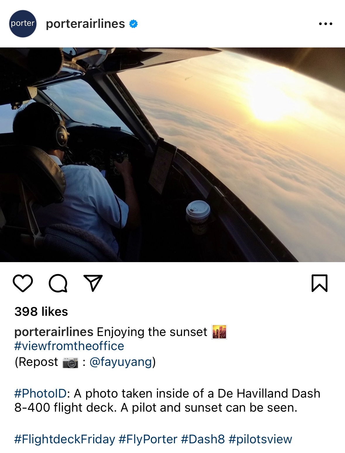This screenshot has height=453, width=345.
Task: Like the post with the heart icon
Action: pos(23,283)
